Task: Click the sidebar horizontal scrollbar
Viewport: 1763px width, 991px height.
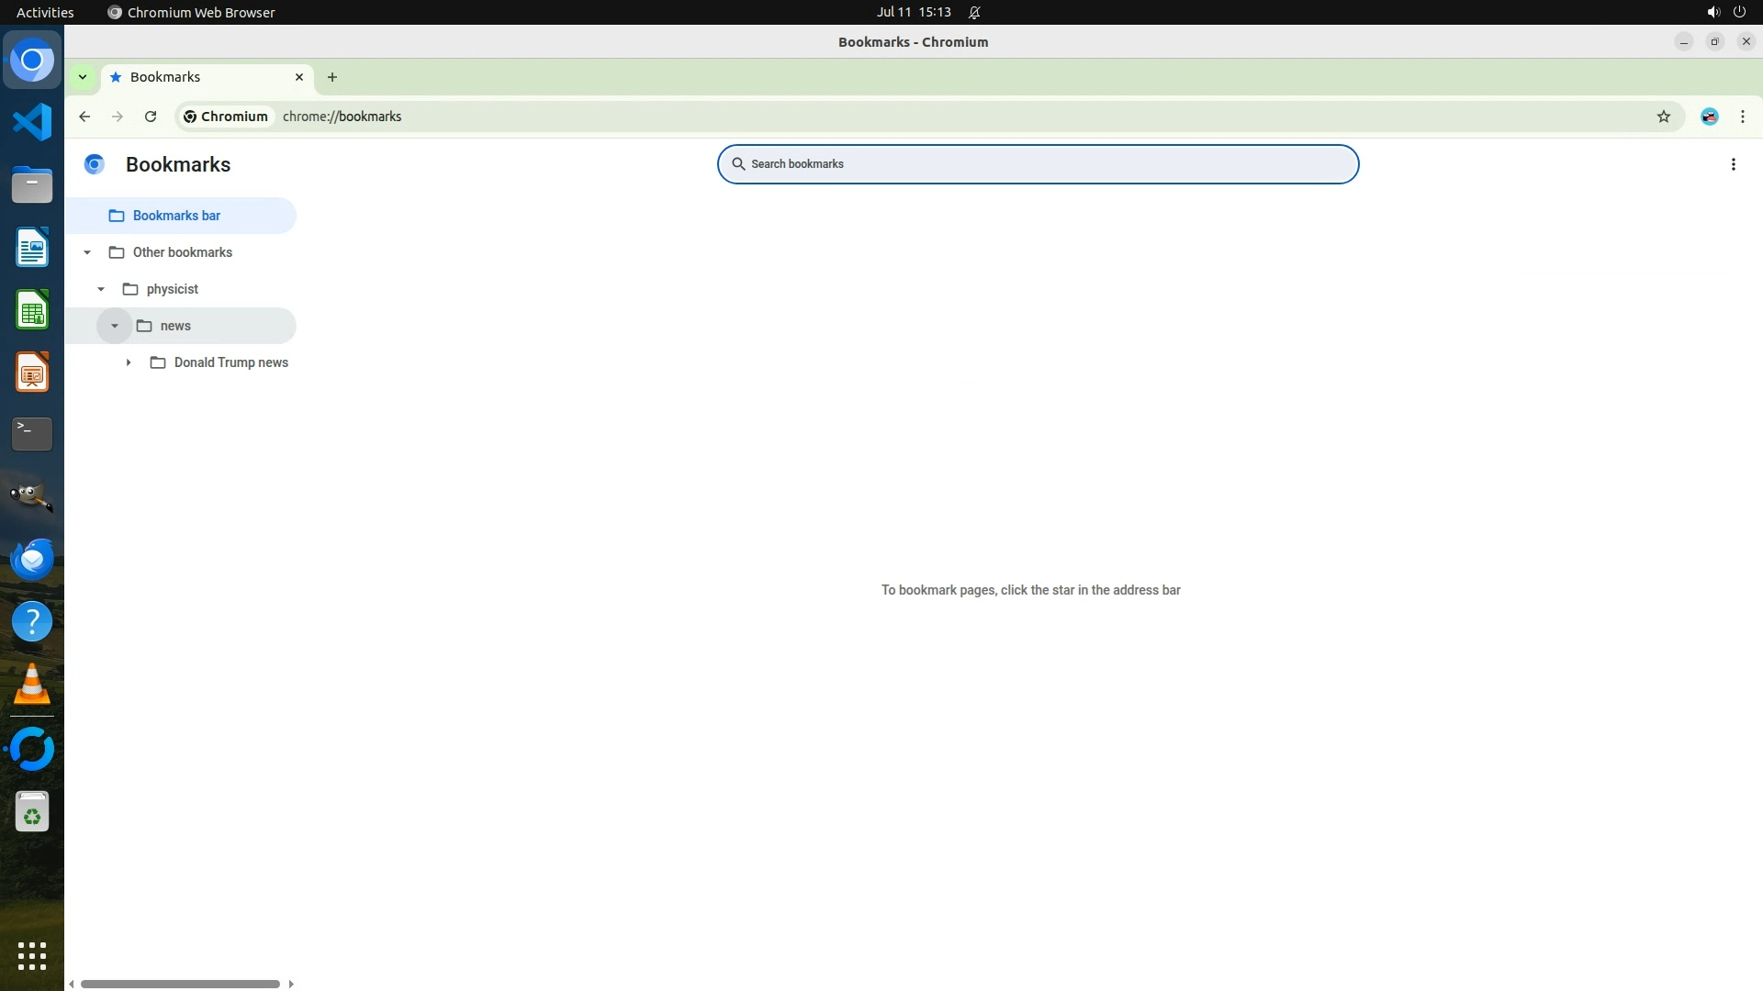Action: click(x=180, y=984)
